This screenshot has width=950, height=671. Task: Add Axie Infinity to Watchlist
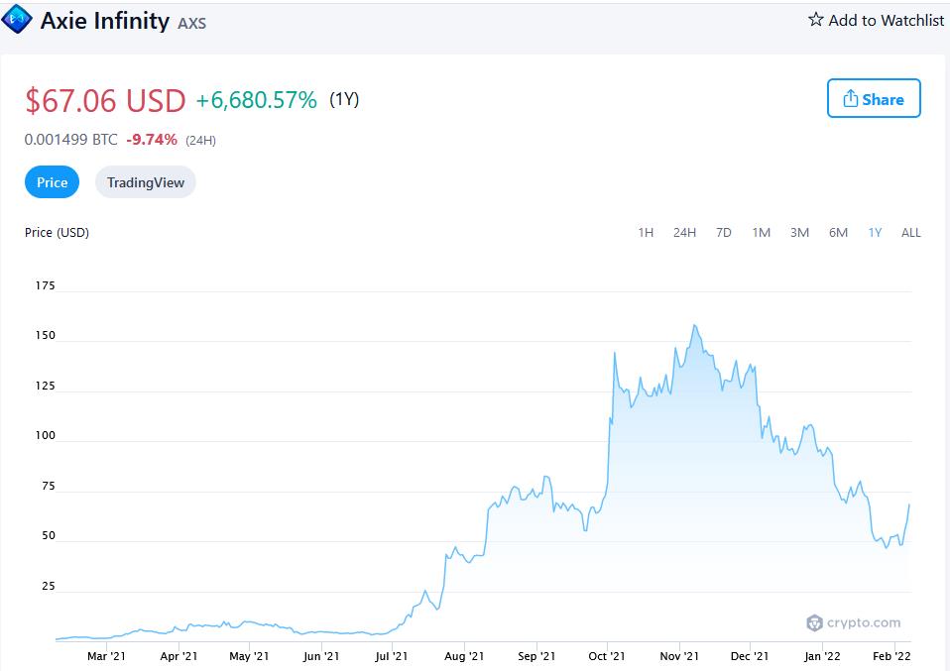point(876,20)
